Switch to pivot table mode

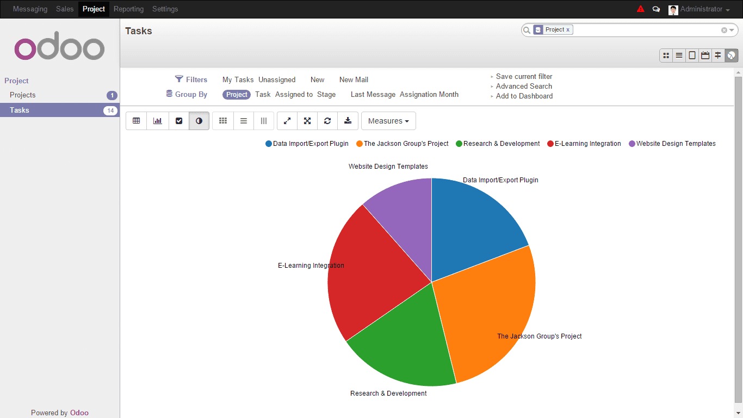(136, 121)
